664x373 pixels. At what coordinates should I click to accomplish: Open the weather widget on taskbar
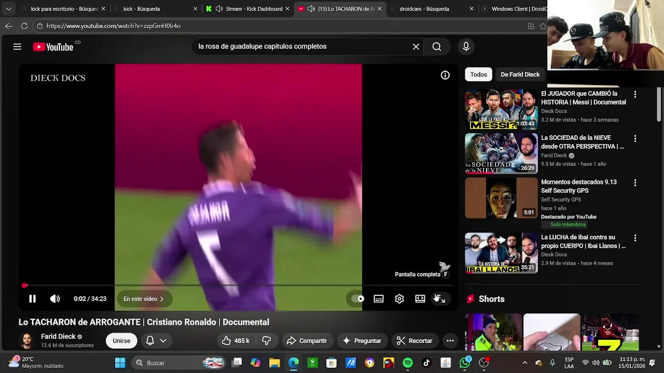(36, 363)
